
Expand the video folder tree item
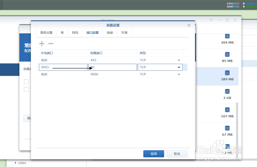(16, 163)
